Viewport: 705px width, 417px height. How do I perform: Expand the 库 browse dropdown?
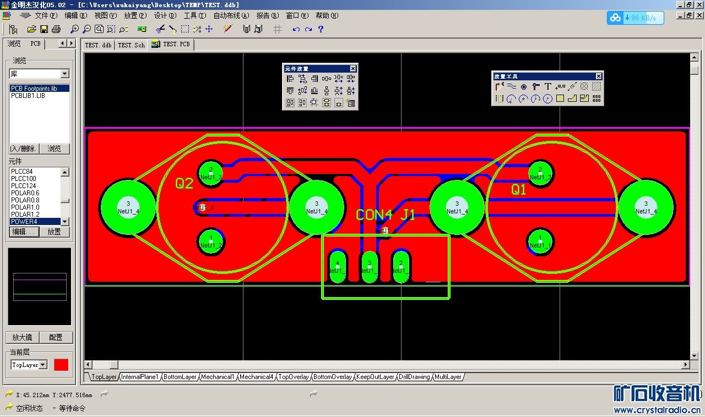tap(65, 74)
